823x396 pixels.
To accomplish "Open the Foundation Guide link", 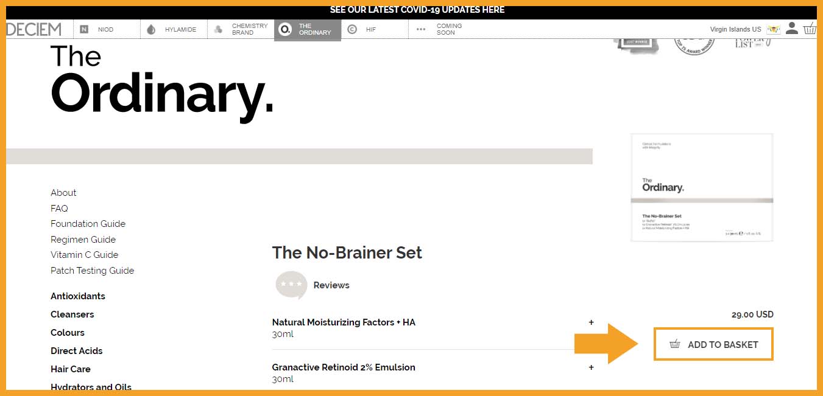I will click(x=88, y=224).
